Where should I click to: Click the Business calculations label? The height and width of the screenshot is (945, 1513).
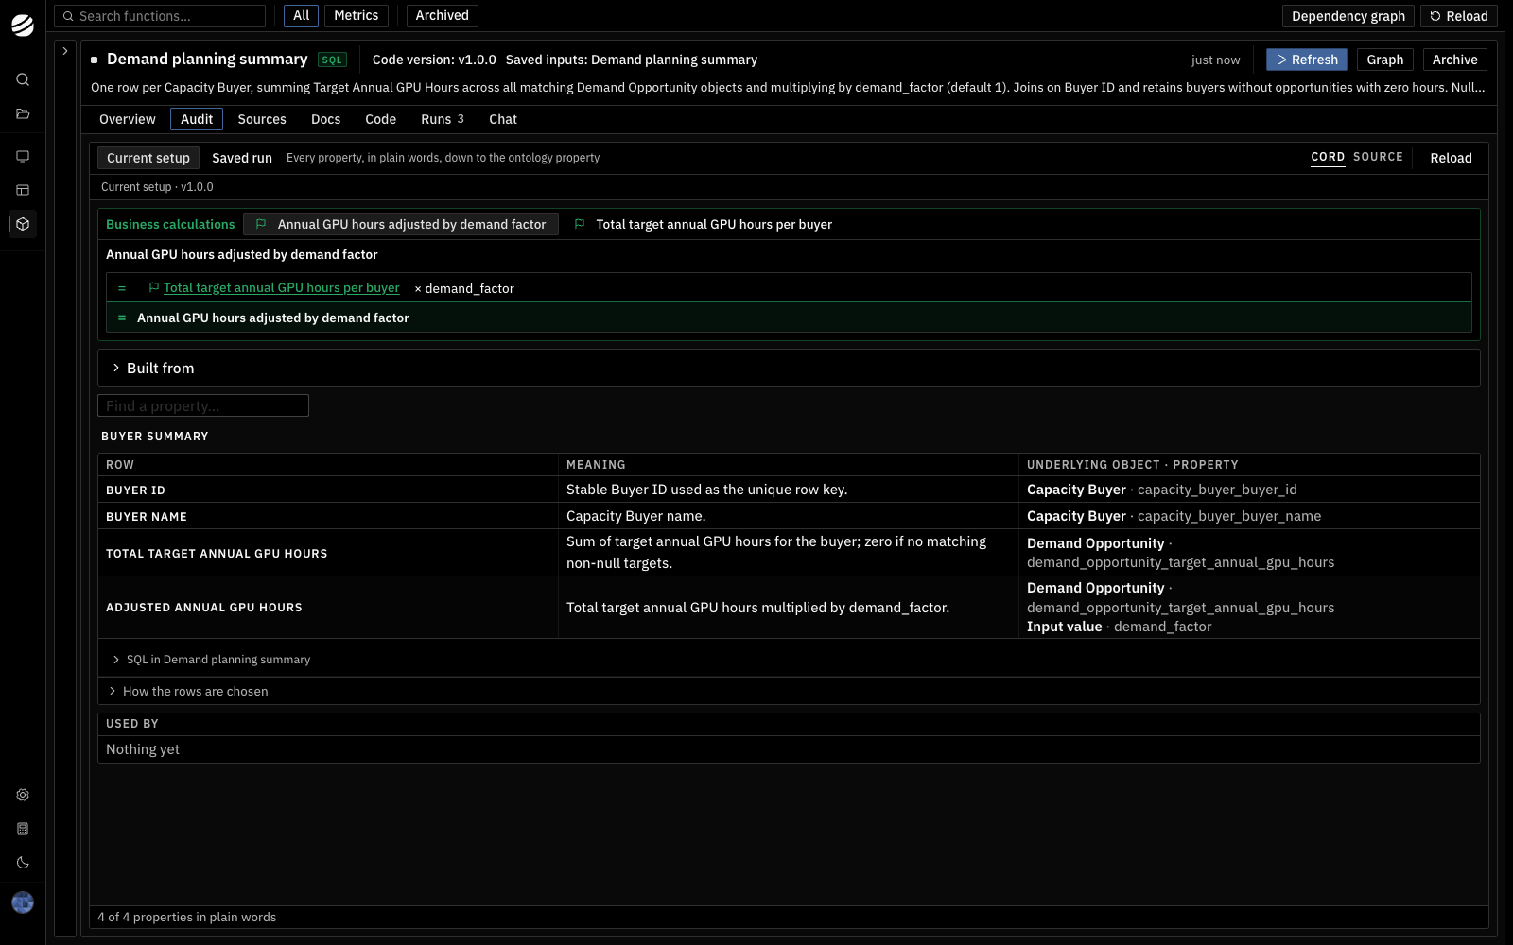[170, 224]
